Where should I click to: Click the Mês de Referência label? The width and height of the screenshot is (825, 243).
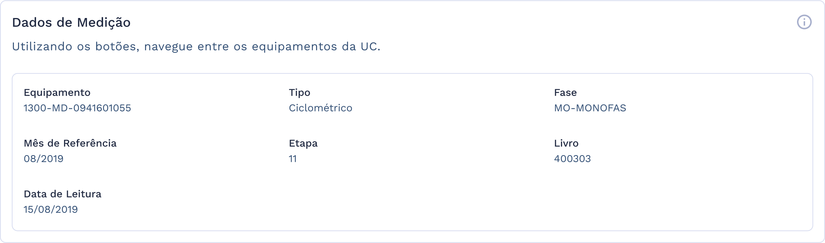70,143
